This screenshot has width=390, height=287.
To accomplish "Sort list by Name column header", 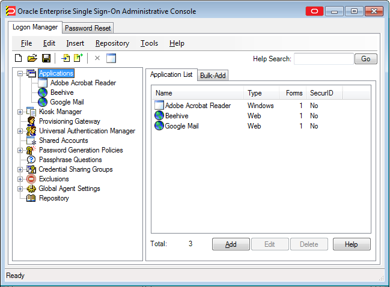I will tap(198, 93).
